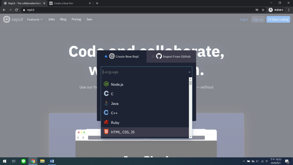Select the HTML5 shield icon
Screen dimensions: 293x165
pos(106,131)
